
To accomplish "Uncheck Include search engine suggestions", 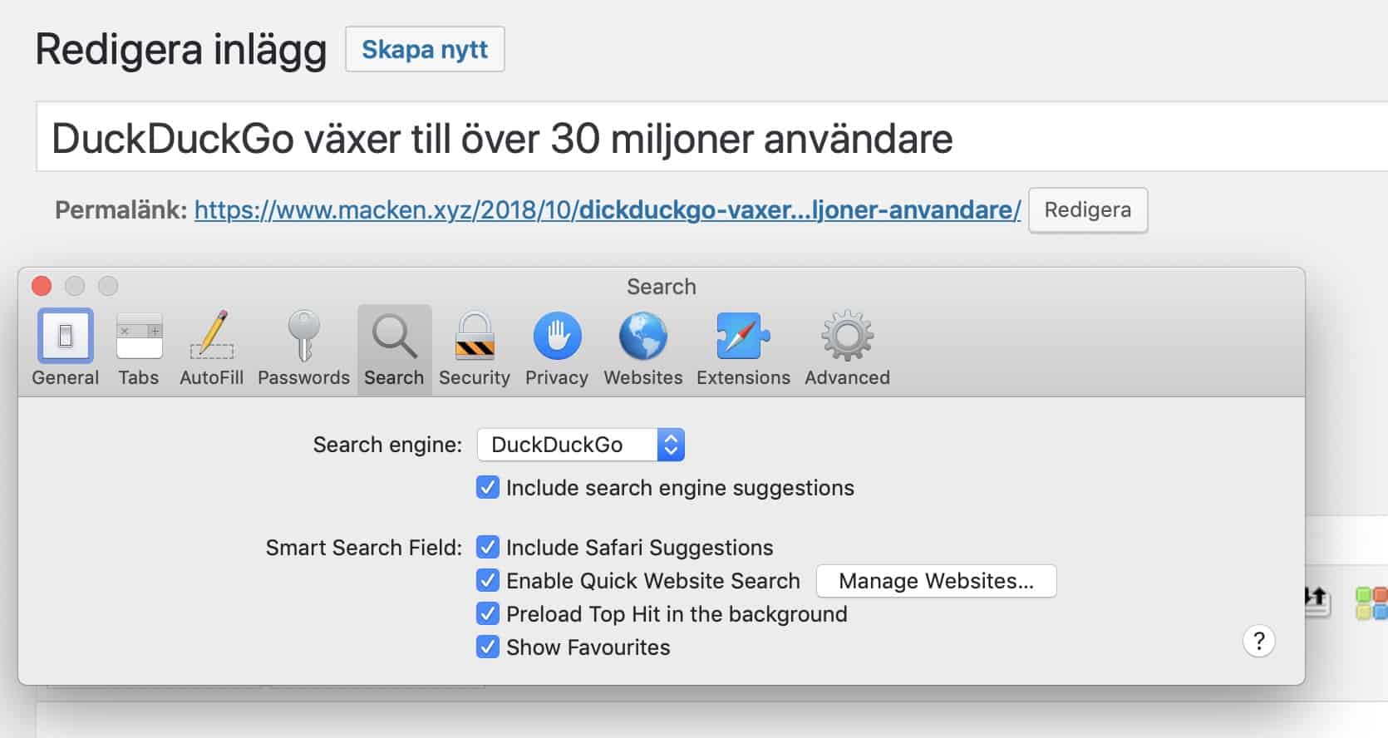I will pyautogui.click(x=488, y=488).
